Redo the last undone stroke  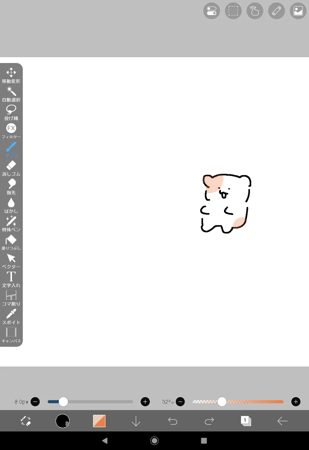209,421
